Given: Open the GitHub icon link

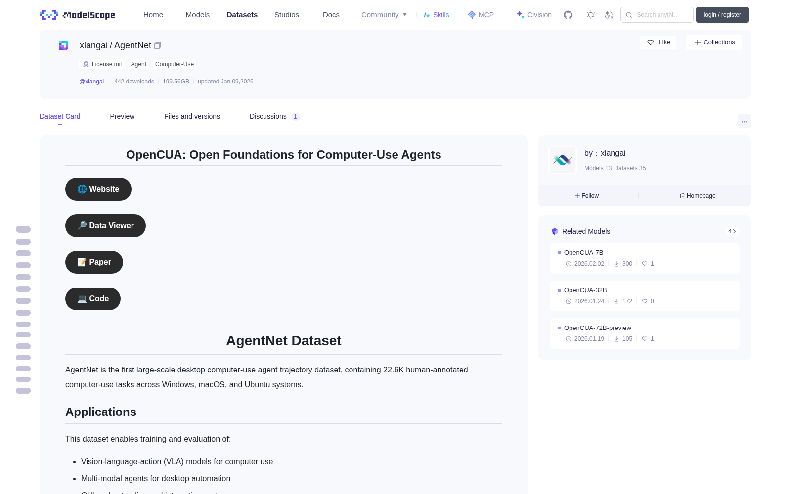Looking at the screenshot, I should [x=568, y=15].
